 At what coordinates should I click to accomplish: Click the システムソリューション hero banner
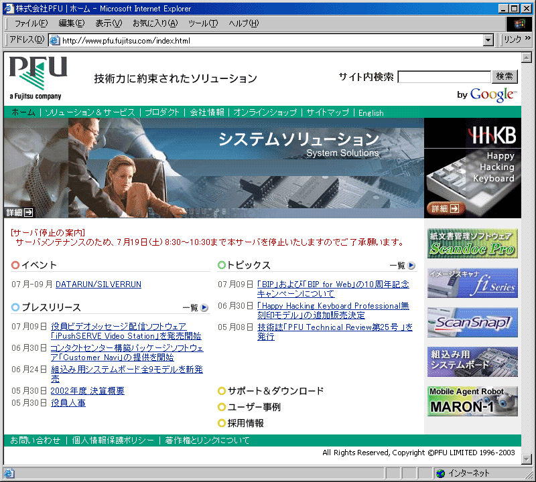(x=214, y=168)
